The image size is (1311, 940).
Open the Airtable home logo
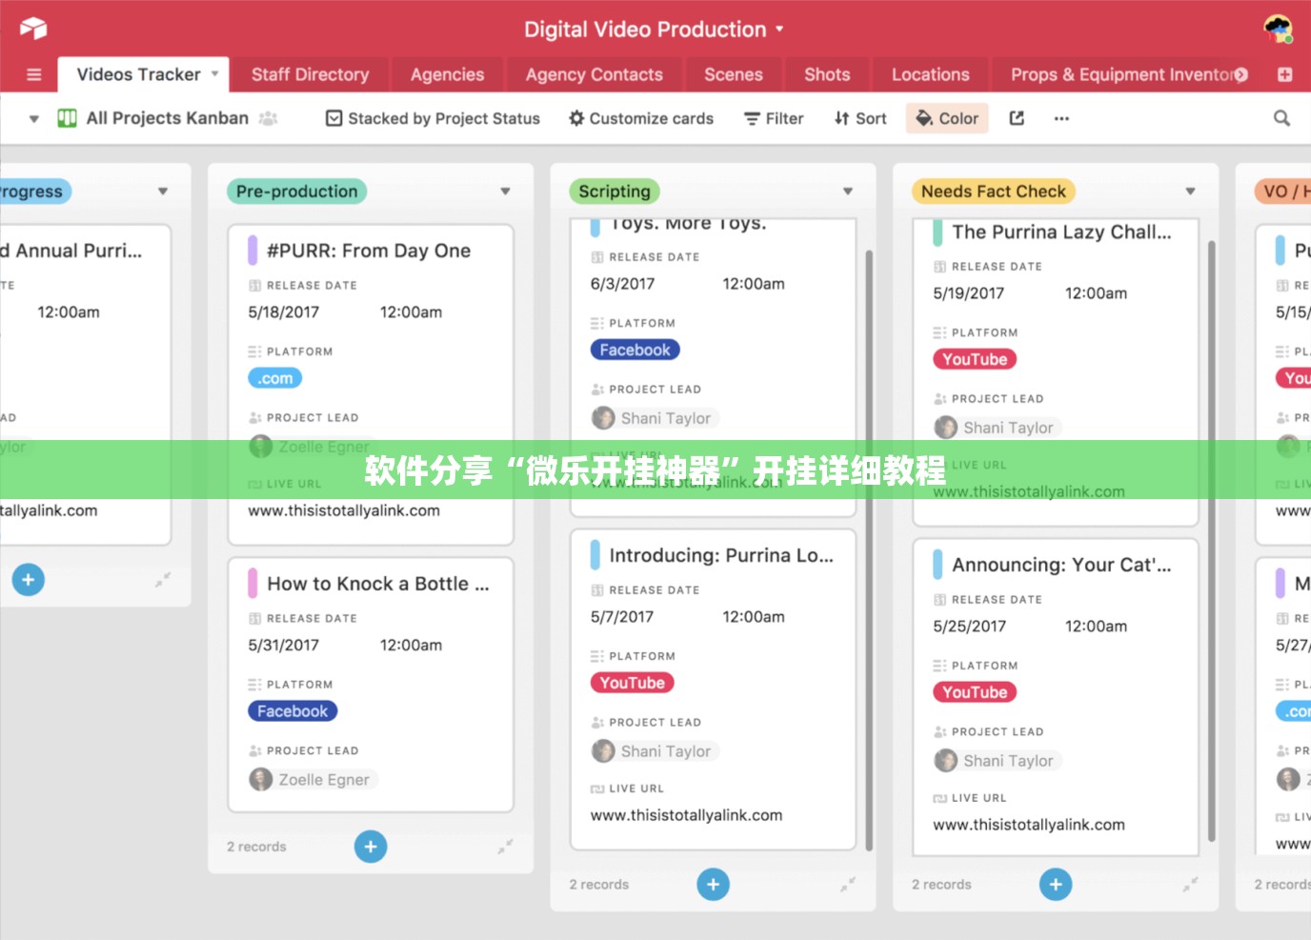[x=33, y=29]
